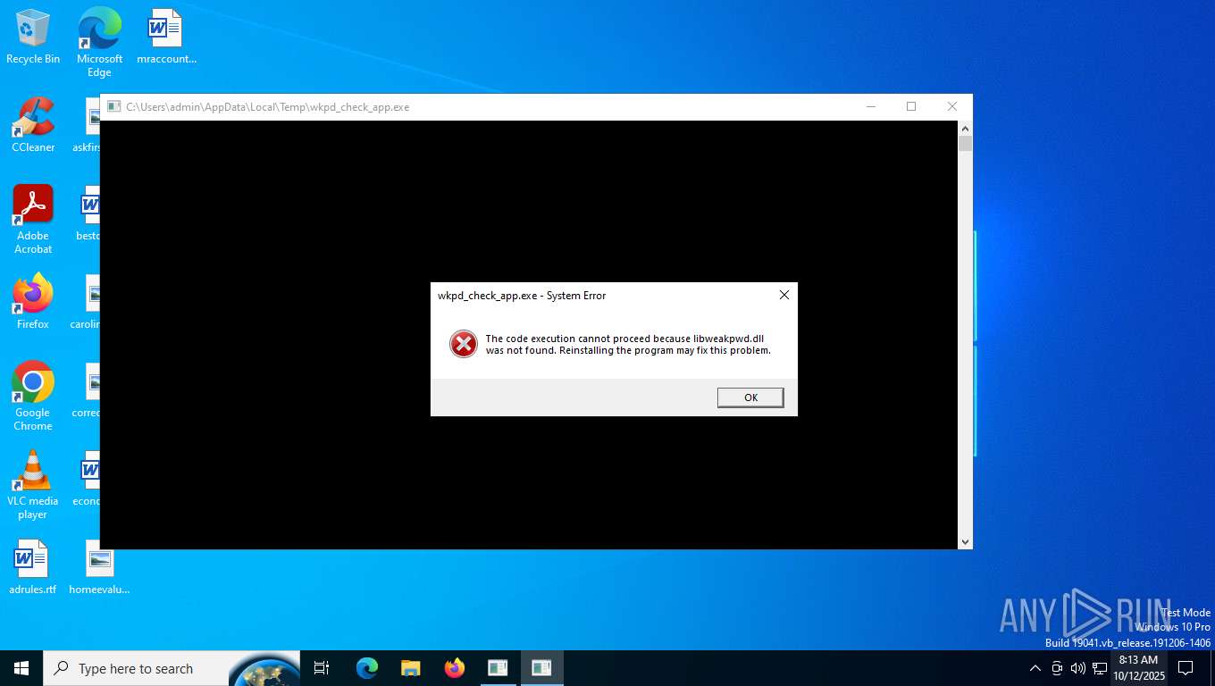The width and height of the screenshot is (1215, 686).
Task: Open Task View on taskbar
Action: click(322, 668)
